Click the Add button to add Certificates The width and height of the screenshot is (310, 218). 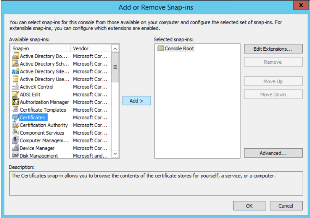point(136,100)
